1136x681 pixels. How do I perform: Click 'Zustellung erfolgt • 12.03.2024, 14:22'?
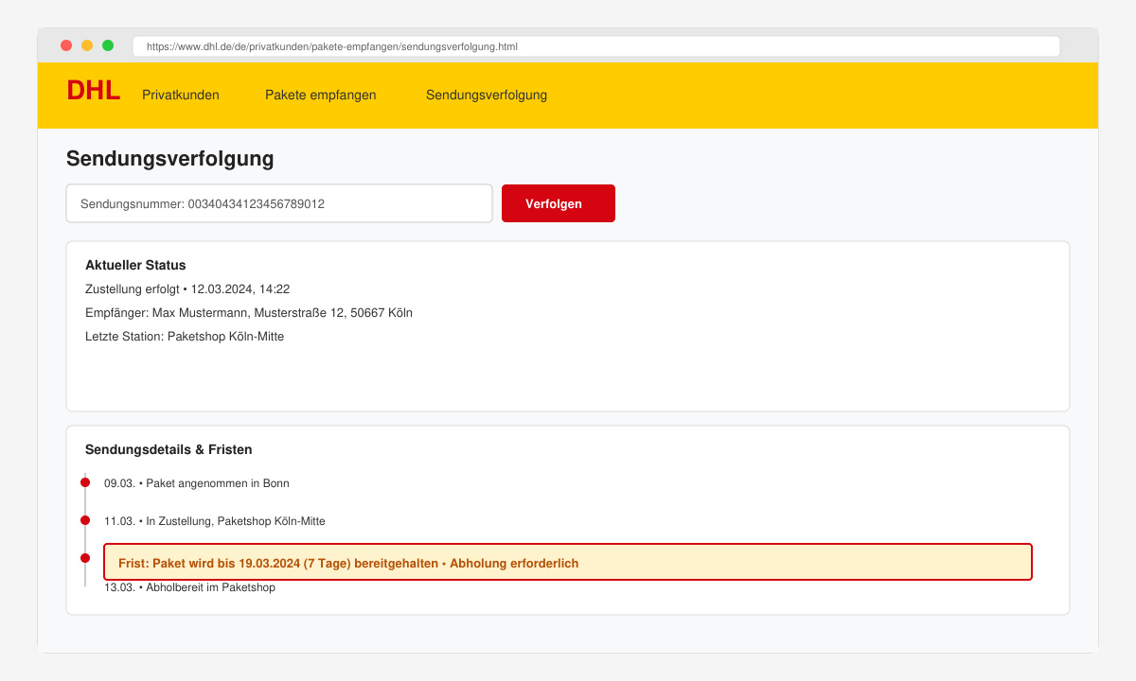click(x=187, y=288)
